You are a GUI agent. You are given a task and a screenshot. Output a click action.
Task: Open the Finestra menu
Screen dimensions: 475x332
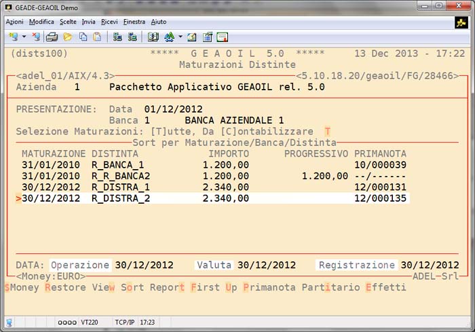pos(134,22)
